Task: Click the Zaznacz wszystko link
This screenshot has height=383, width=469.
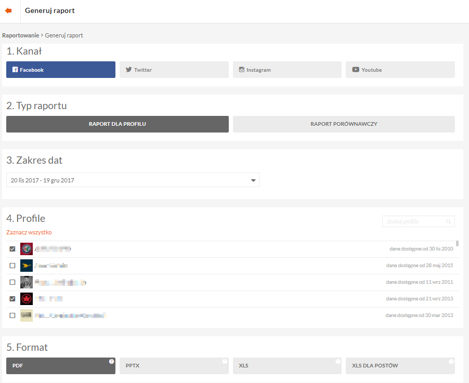Action: (x=29, y=232)
